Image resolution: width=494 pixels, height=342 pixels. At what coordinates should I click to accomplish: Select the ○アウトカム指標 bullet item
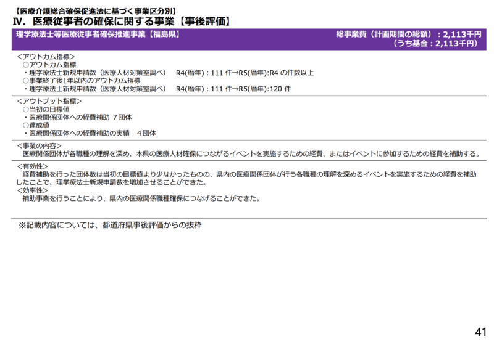[x=49, y=65]
